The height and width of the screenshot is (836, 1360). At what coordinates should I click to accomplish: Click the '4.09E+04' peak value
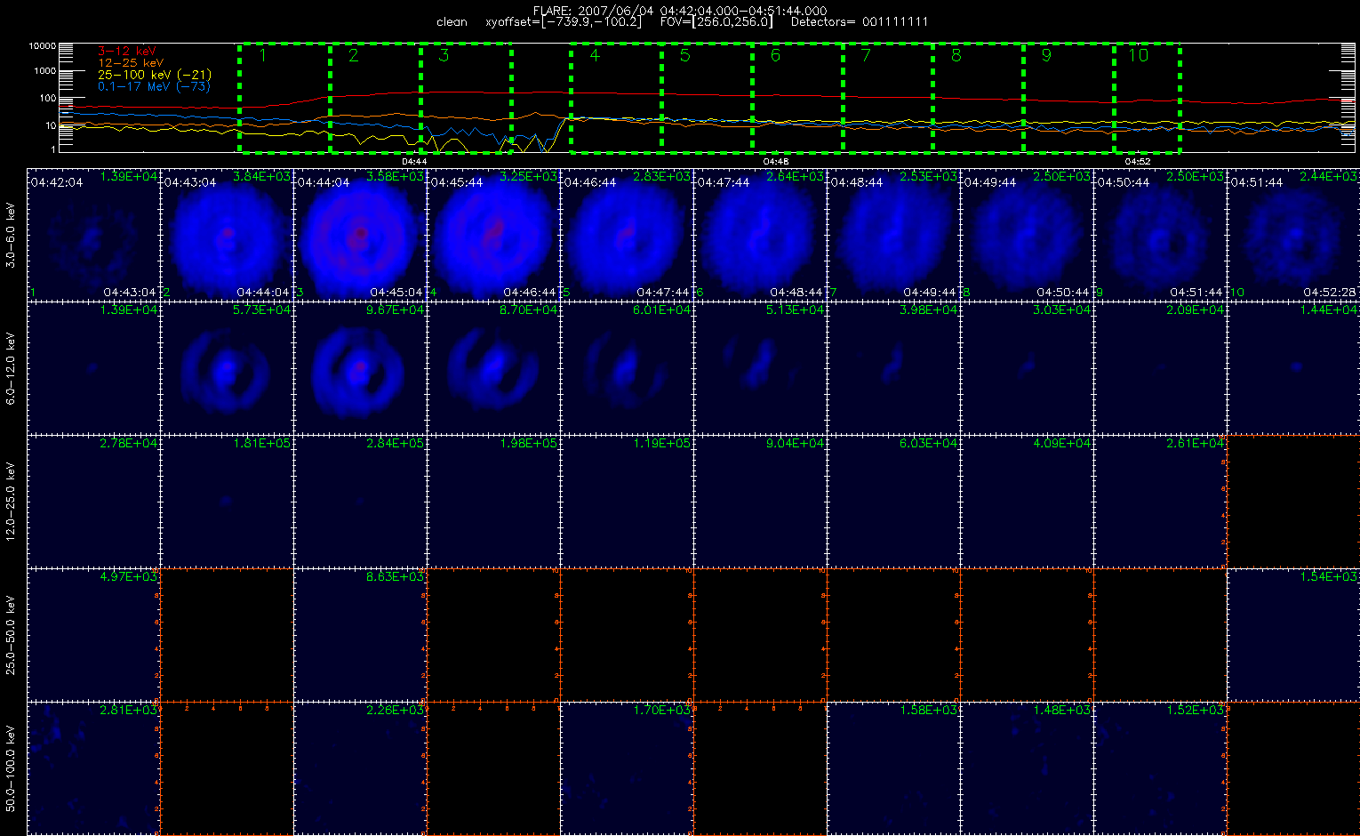coord(1062,444)
